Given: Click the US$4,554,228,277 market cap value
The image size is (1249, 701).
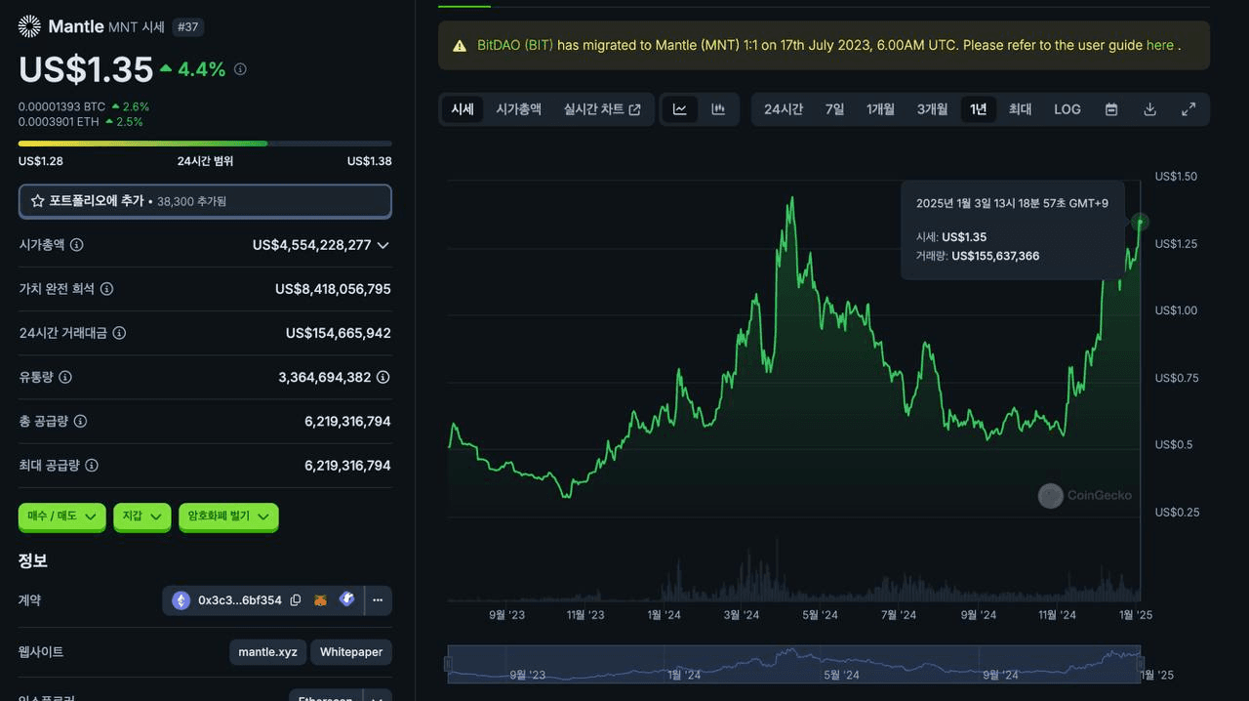Looking at the screenshot, I should click(312, 245).
